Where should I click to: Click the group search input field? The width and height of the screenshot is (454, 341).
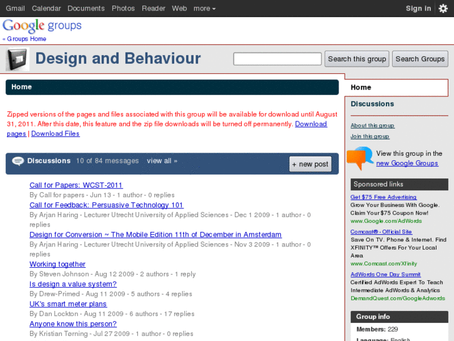point(277,59)
